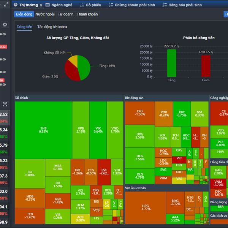Click the CTG -0.65% tile
The image size is (228, 228).
coord(91,172)
